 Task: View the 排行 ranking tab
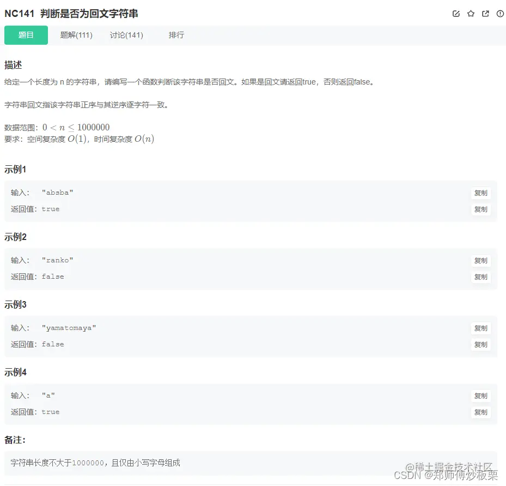pos(176,34)
